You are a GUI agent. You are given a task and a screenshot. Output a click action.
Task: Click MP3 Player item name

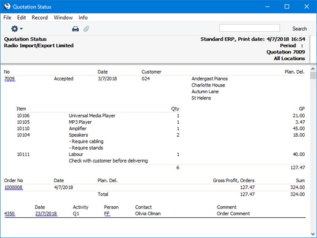pyautogui.click(x=80, y=122)
